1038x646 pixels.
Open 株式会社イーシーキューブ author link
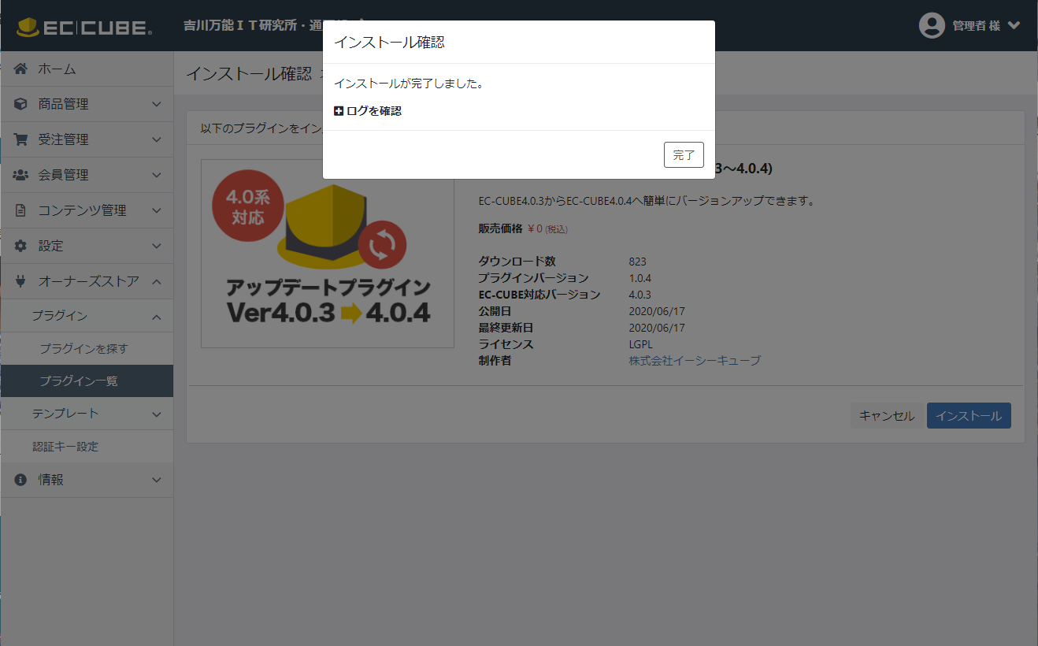(695, 361)
